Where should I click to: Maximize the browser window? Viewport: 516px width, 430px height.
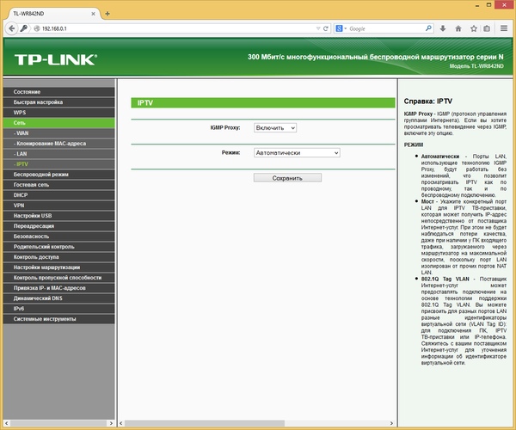[489, 5]
